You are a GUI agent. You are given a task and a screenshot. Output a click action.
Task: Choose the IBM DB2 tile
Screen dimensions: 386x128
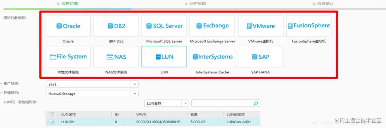(x=116, y=26)
